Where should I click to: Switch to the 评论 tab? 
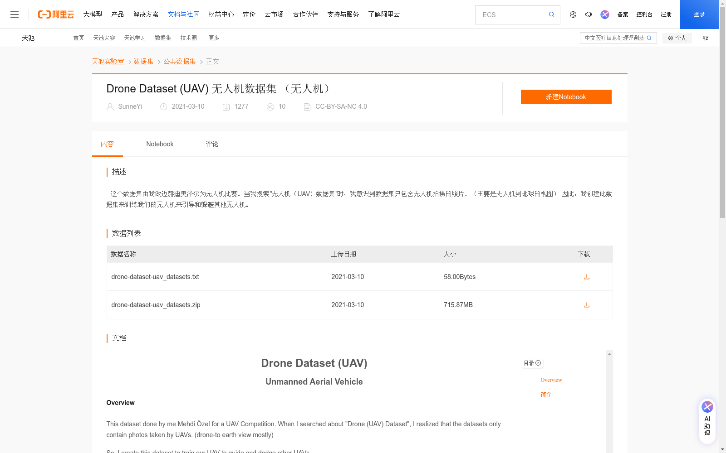[x=212, y=144]
